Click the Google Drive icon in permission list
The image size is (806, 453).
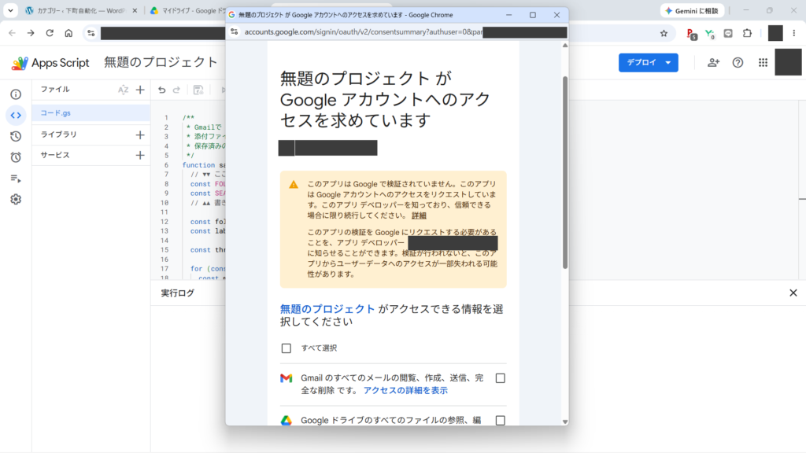287,421
